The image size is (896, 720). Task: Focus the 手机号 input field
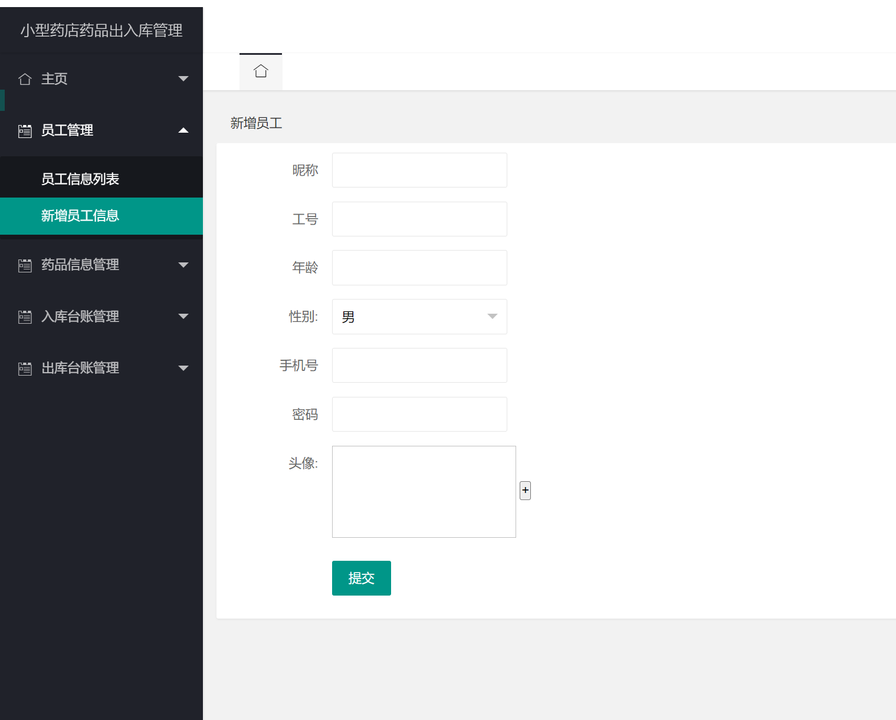click(x=419, y=365)
